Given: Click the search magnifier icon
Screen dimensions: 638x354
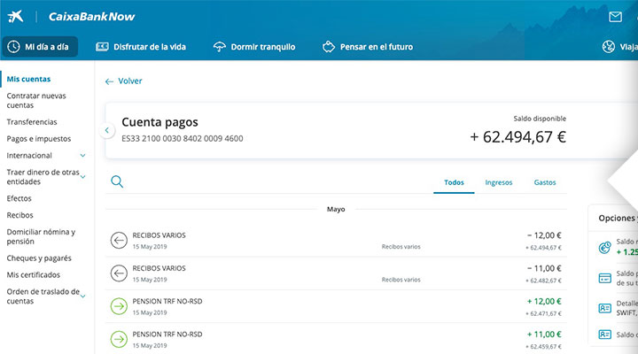Looking at the screenshot, I should tap(117, 181).
